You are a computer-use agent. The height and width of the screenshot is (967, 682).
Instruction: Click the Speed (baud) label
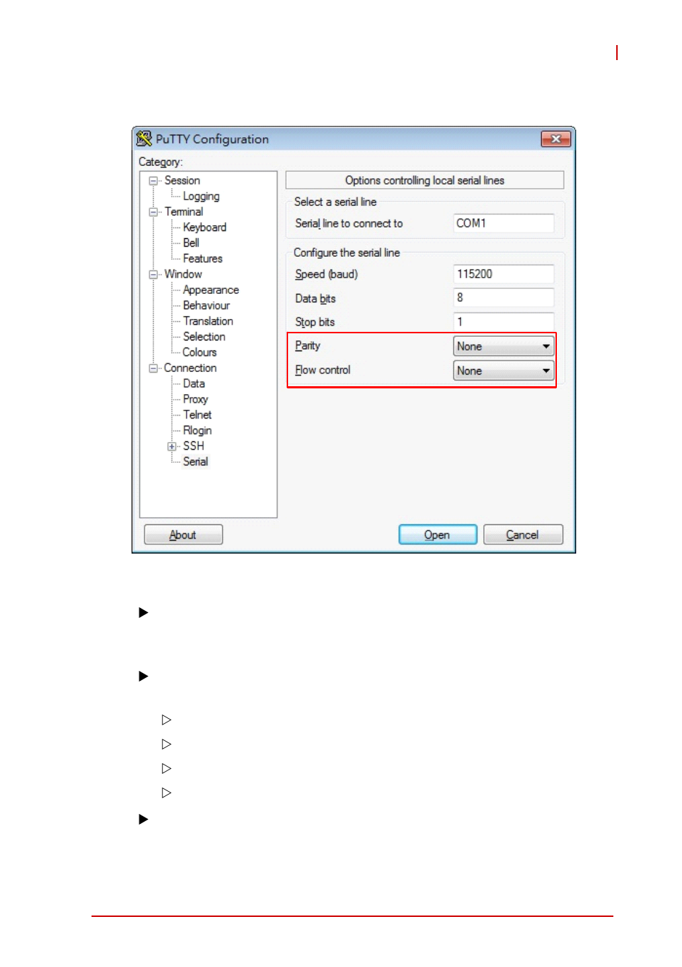(x=326, y=275)
